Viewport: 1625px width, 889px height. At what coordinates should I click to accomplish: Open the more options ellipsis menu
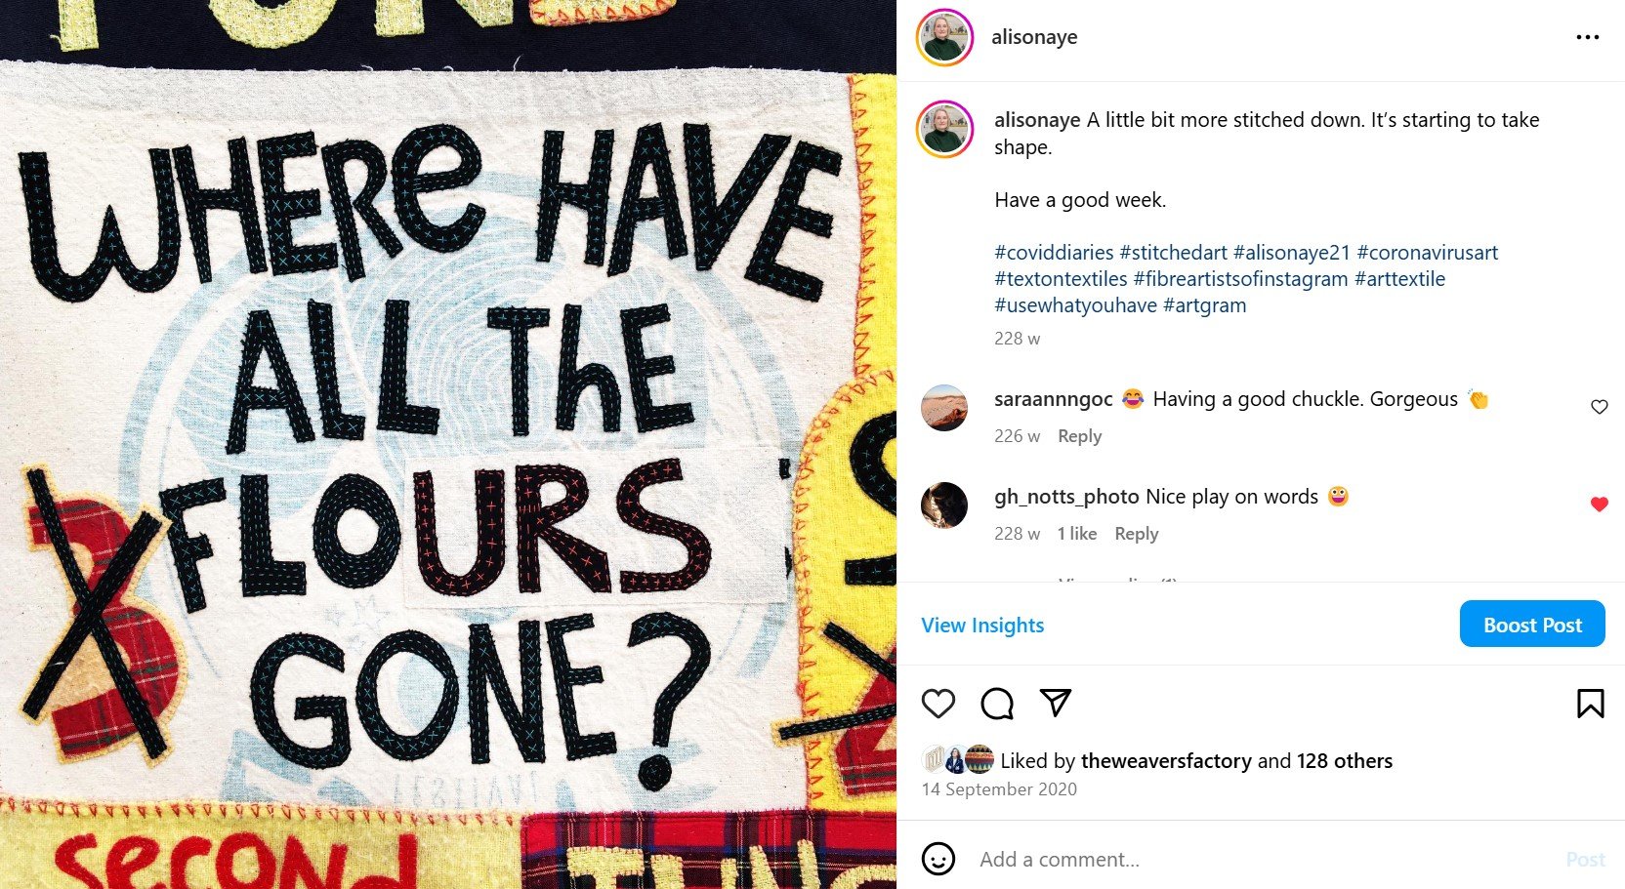1587,37
